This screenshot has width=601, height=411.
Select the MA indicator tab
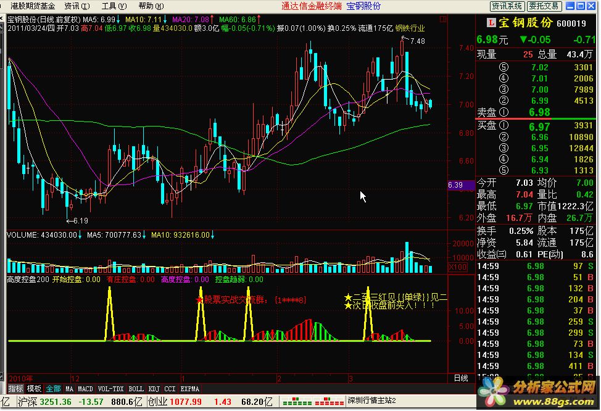pos(69,389)
